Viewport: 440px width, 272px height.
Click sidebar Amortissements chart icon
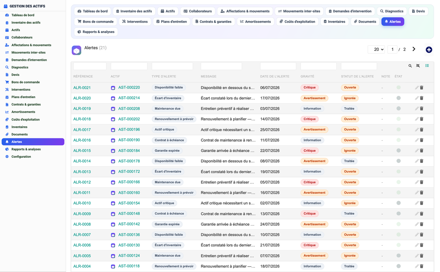pos(7,112)
